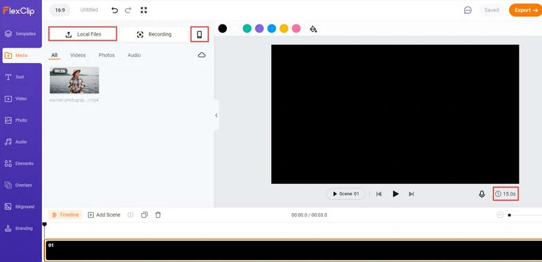Record a voiceover with microphone
This screenshot has width=542, height=262.
click(x=482, y=194)
